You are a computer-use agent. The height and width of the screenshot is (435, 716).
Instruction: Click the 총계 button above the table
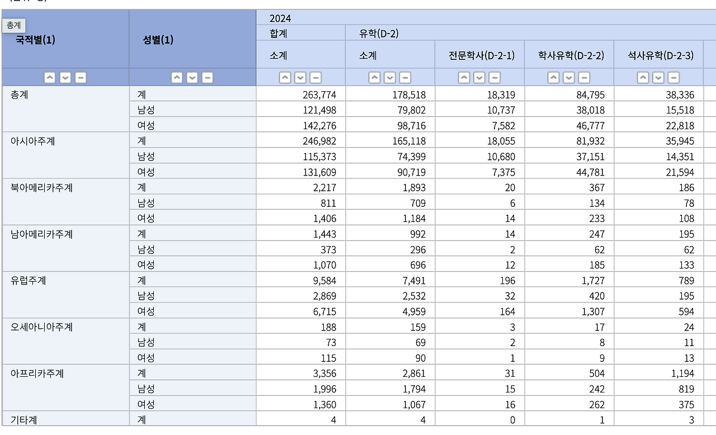[x=14, y=25]
